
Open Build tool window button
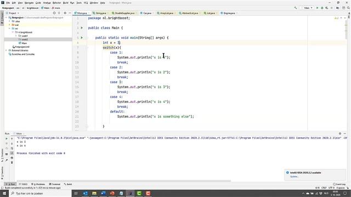[68, 184]
